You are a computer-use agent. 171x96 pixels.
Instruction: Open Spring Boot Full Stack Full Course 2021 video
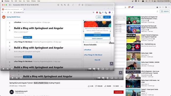134,29
